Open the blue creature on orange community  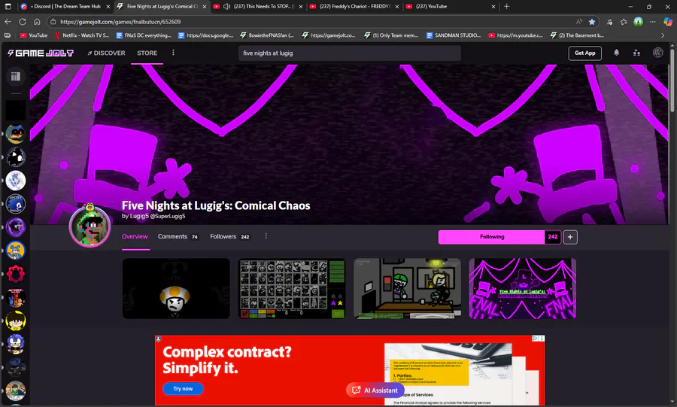[x=16, y=251]
